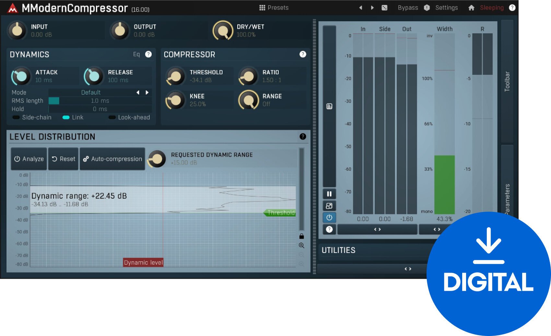This screenshot has width=551, height=336.
Task: Open the warning notification icon next to Bypass
Action: click(x=426, y=7)
